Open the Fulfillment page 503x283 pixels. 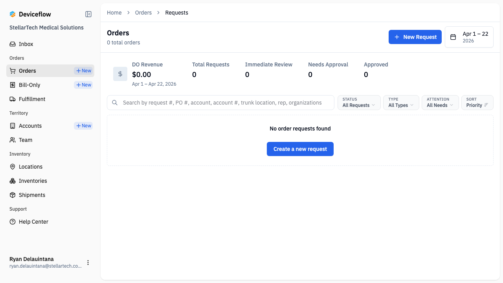(50, 99)
